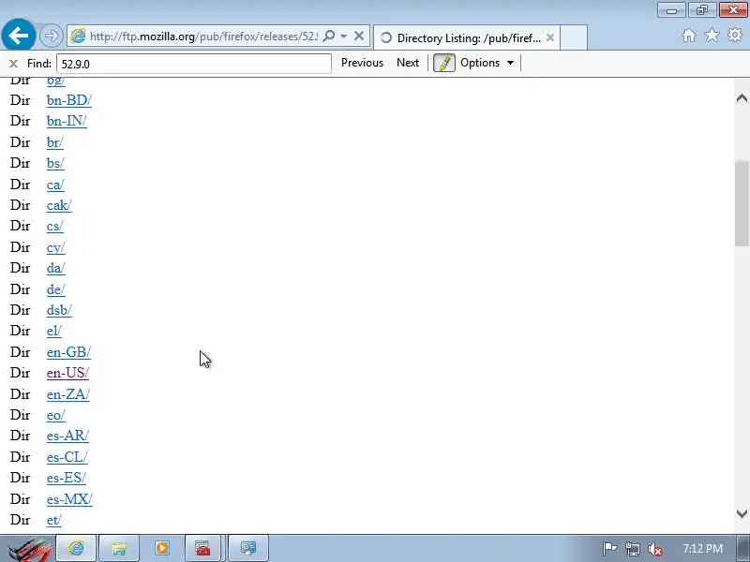750x562 pixels.
Task: Open the cak/ directory link
Action: tap(59, 205)
